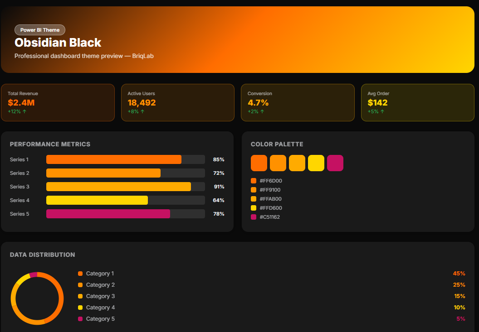
Task: Pick the large bright yellow palette swatch
Action: click(x=316, y=163)
